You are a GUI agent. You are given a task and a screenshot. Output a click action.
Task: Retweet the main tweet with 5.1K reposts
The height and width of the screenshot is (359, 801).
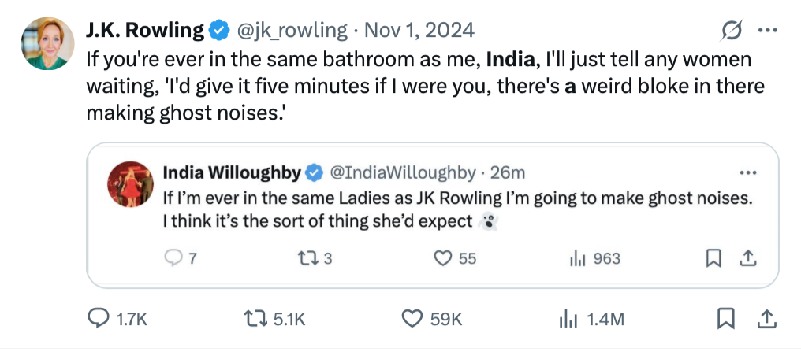[x=253, y=318]
